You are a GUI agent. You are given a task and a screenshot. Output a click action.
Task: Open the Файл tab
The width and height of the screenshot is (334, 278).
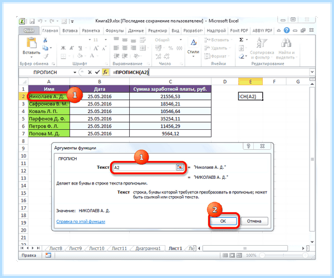[29, 31]
